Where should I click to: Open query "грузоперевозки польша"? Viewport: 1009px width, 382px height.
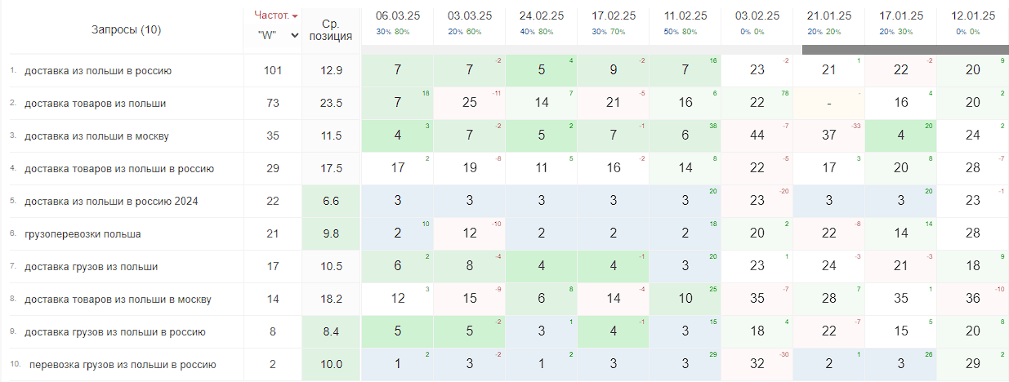[83, 234]
